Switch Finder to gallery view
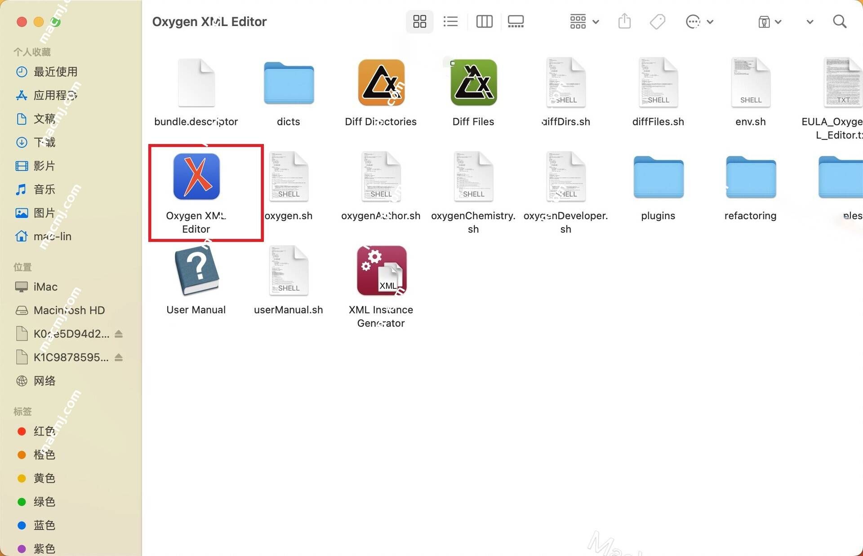863x556 pixels. point(516,22)
